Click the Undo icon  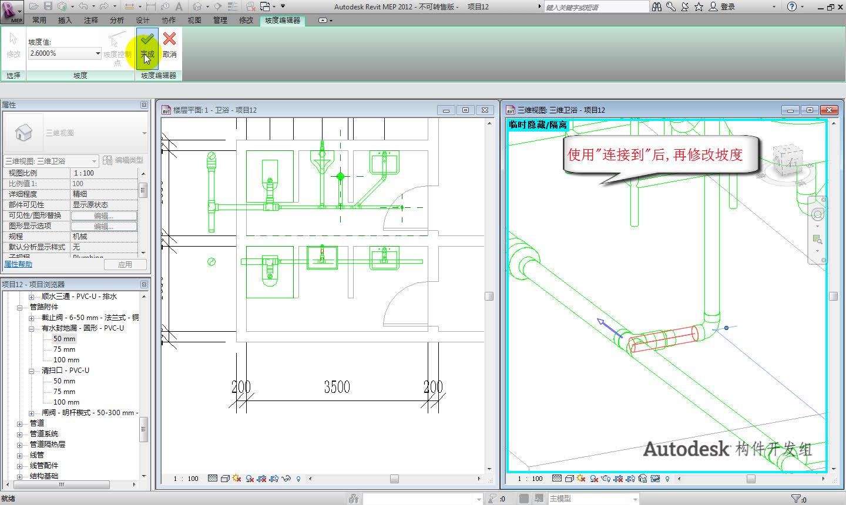click(x=85, y=6)
